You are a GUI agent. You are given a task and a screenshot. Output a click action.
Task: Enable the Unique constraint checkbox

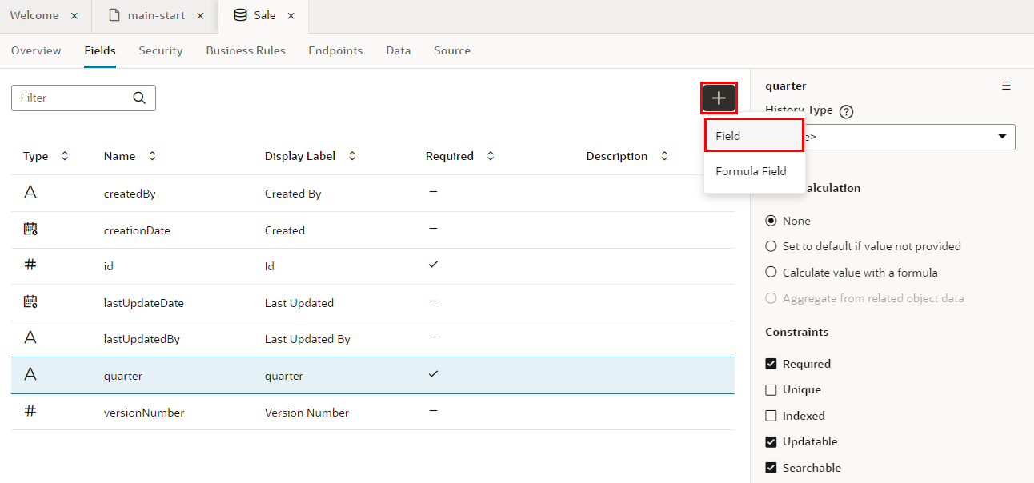pyautogui.click(x=771, y=390)
